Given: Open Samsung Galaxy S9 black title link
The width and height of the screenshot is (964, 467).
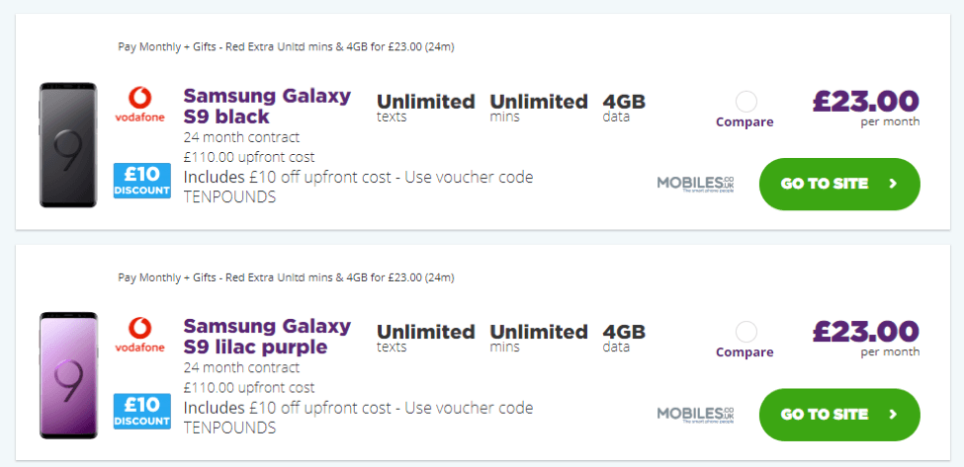Looking at the screenshot, I should [x=267, y=107].
